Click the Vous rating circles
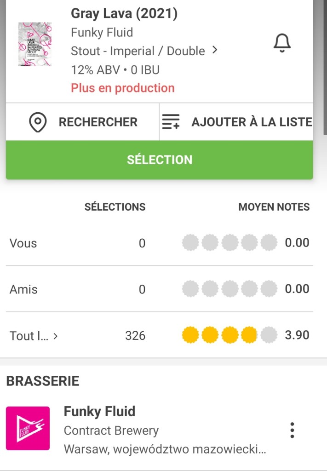 pos(229,242)
